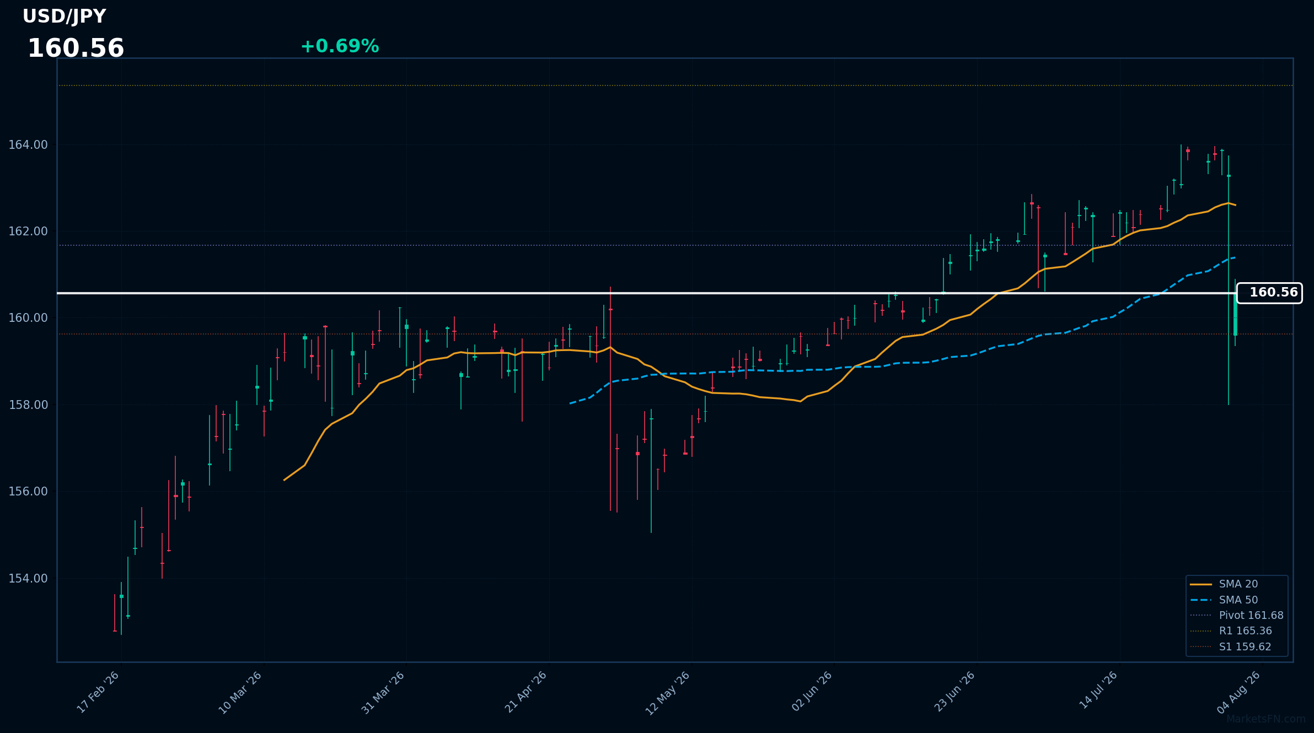Image resolution: width=1314 pixels, height=733 pixels.
Task: Click the +0.69% change value
Action: (x=340, y=46)
